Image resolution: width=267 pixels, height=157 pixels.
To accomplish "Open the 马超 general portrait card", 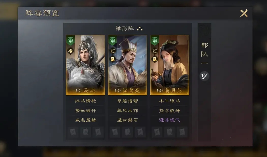I will pos(85,65).
